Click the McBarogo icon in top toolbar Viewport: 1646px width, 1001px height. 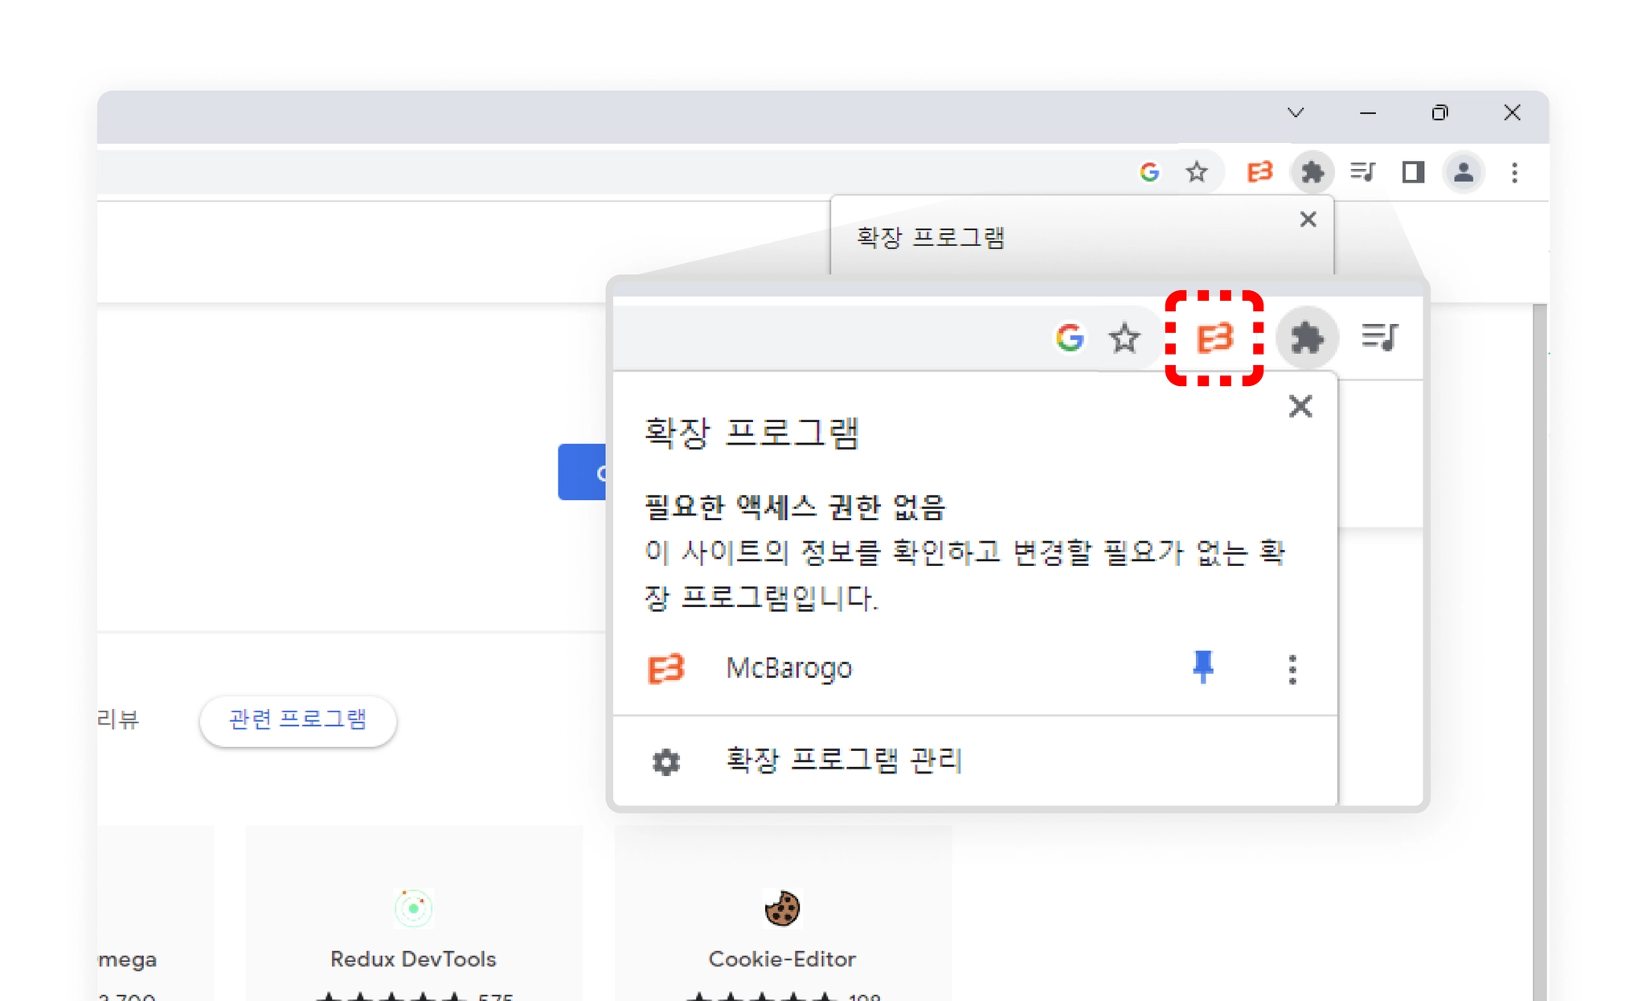(1259, 172)
